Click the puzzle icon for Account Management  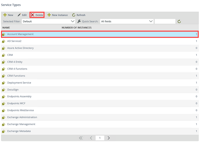pos(3,34)
